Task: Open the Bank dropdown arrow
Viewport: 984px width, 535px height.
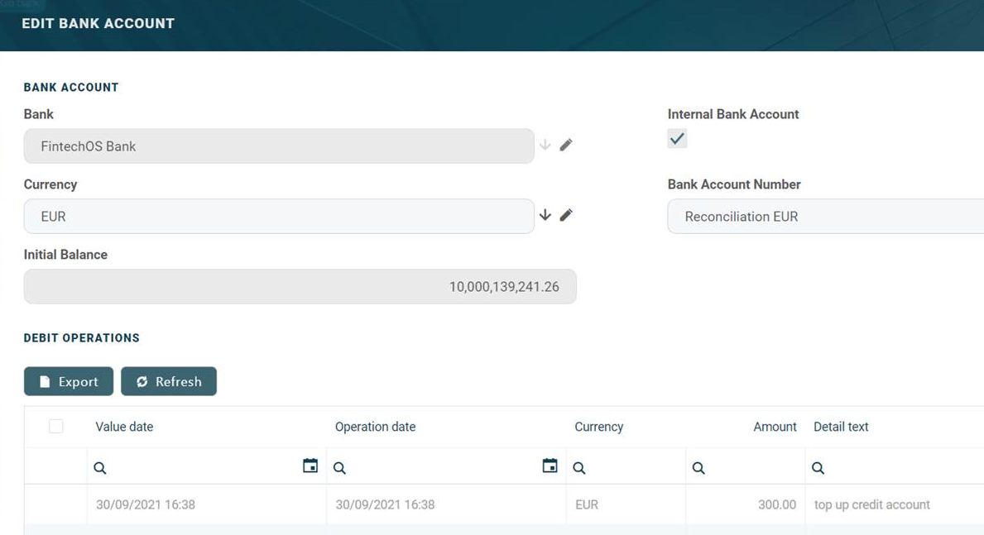Action: click(x=545, y=146)
